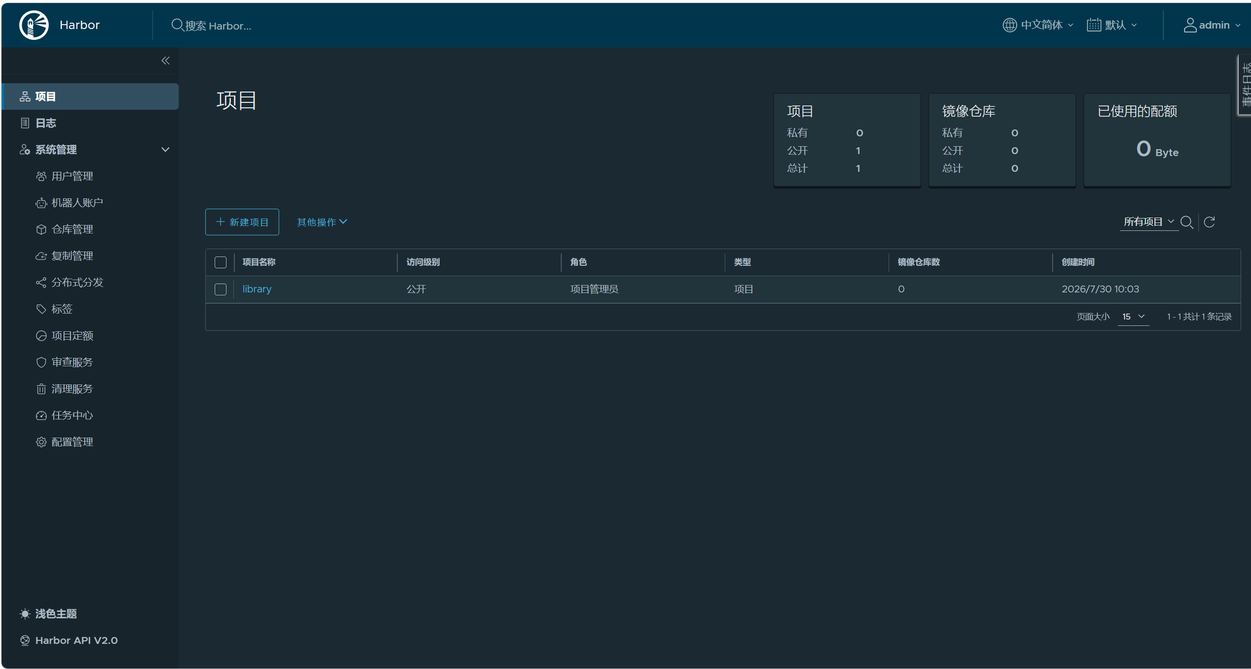Click the 清理服务 trash icon
This screenshot has height=669, width=1251.
pyautogui.click(x=41, y=389)
